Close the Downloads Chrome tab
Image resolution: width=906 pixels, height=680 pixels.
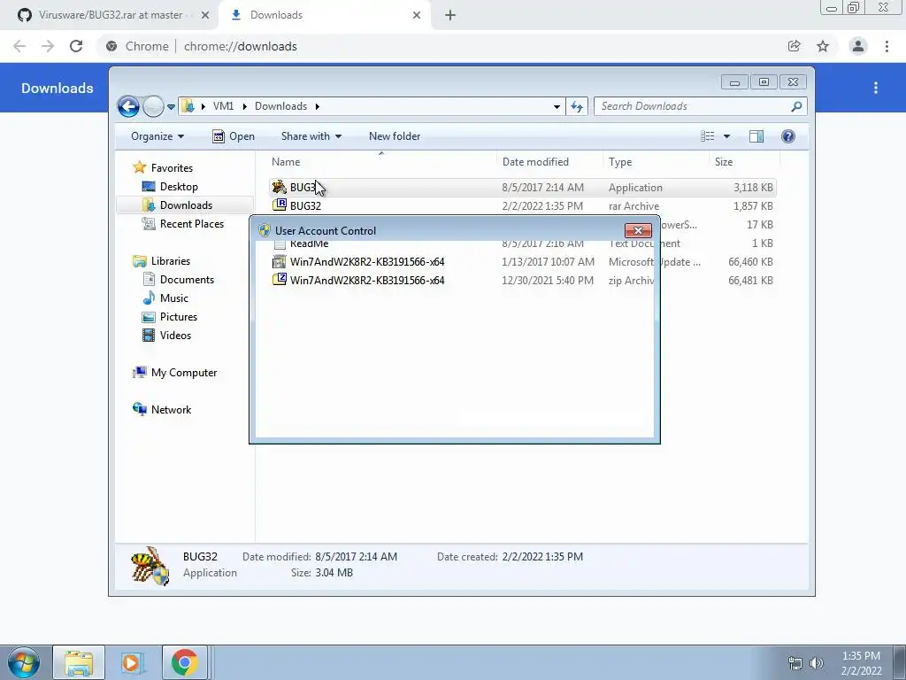[417, 15]
